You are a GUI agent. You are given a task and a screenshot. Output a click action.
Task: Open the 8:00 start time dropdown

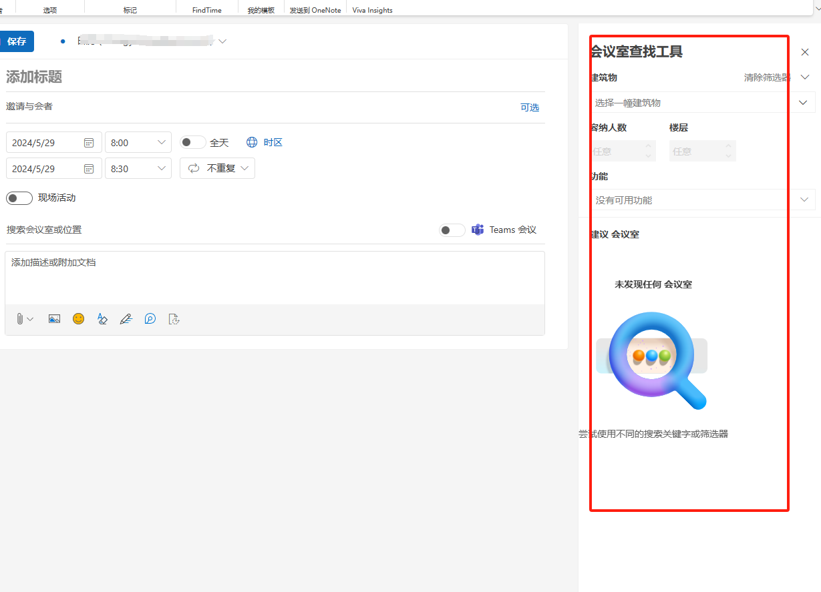138,142
